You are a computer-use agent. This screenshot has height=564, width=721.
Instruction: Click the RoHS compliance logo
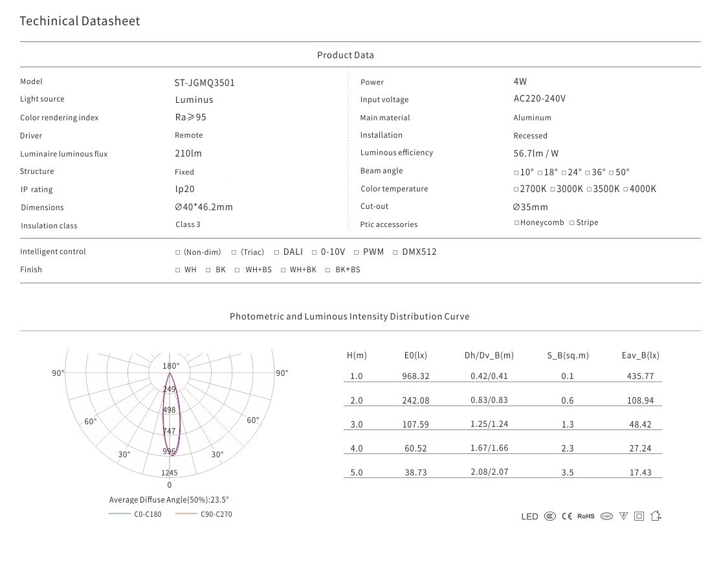click(586, 516)
